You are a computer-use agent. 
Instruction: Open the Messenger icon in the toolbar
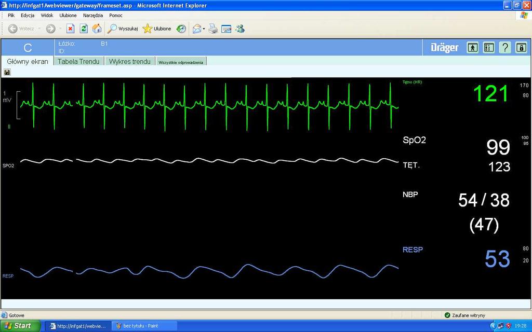(240, 29)
